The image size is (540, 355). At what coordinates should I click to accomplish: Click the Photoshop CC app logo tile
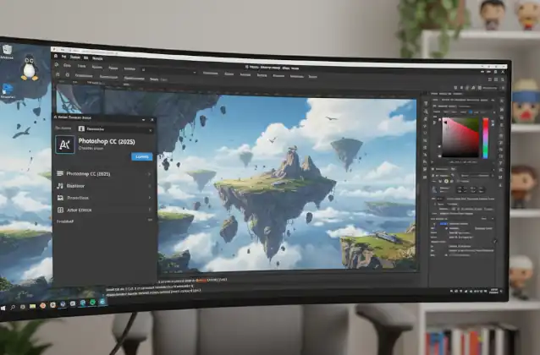coord(65,145)
